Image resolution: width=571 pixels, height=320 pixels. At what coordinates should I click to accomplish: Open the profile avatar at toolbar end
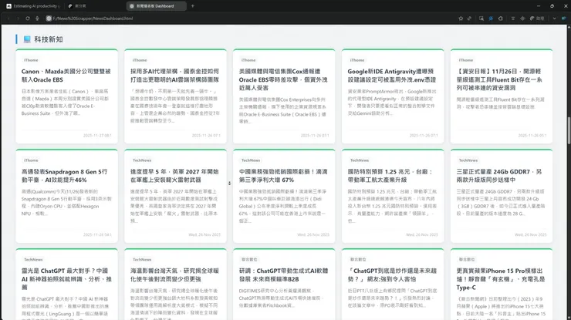tap(564, 19)
